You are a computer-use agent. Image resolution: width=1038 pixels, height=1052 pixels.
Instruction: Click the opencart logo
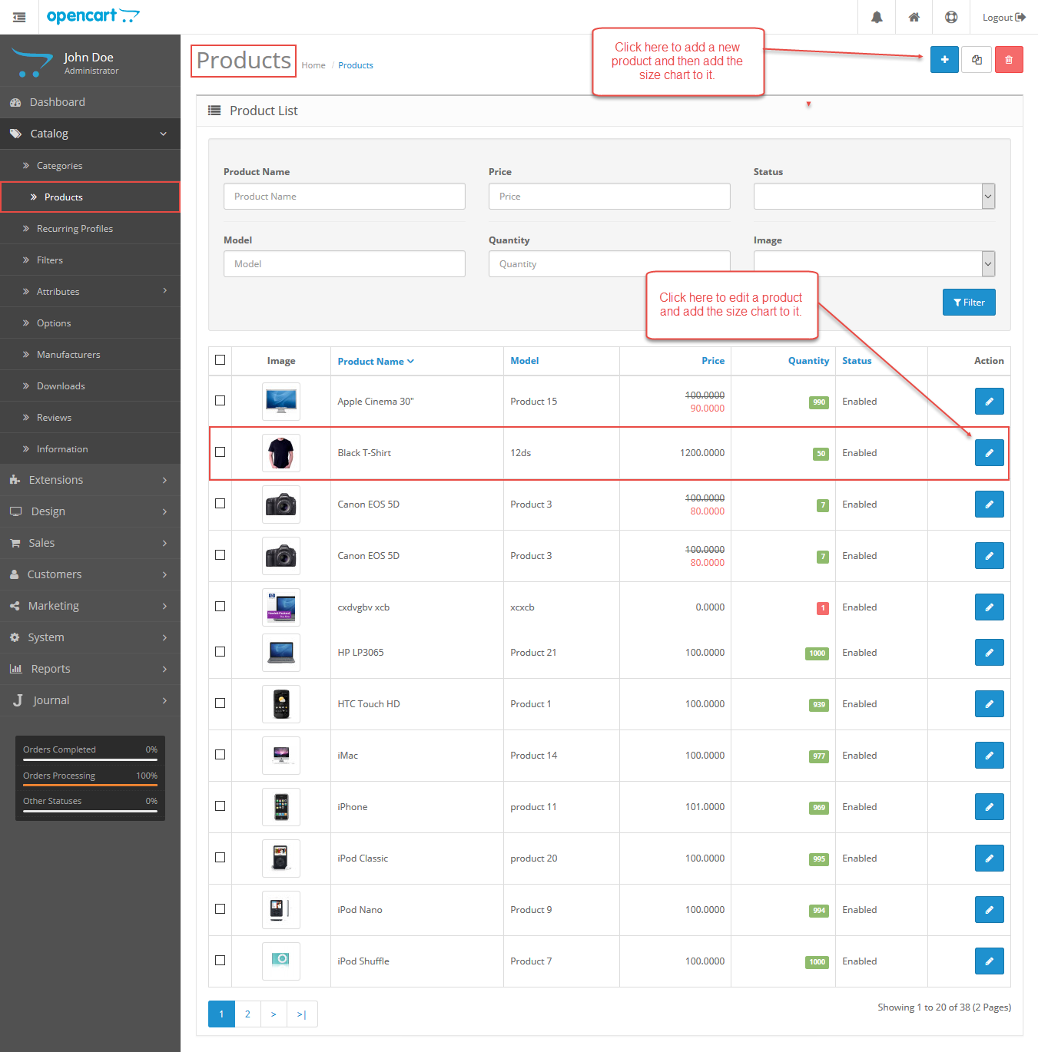point(93,16)
